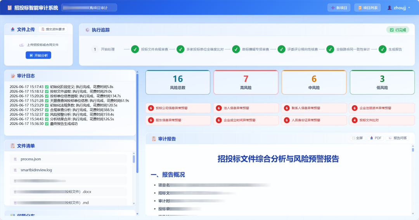This screenshot has width=419, height=220.
Task: Click green check of 初始化阶段定义 log entry
Action: point(47,87)
